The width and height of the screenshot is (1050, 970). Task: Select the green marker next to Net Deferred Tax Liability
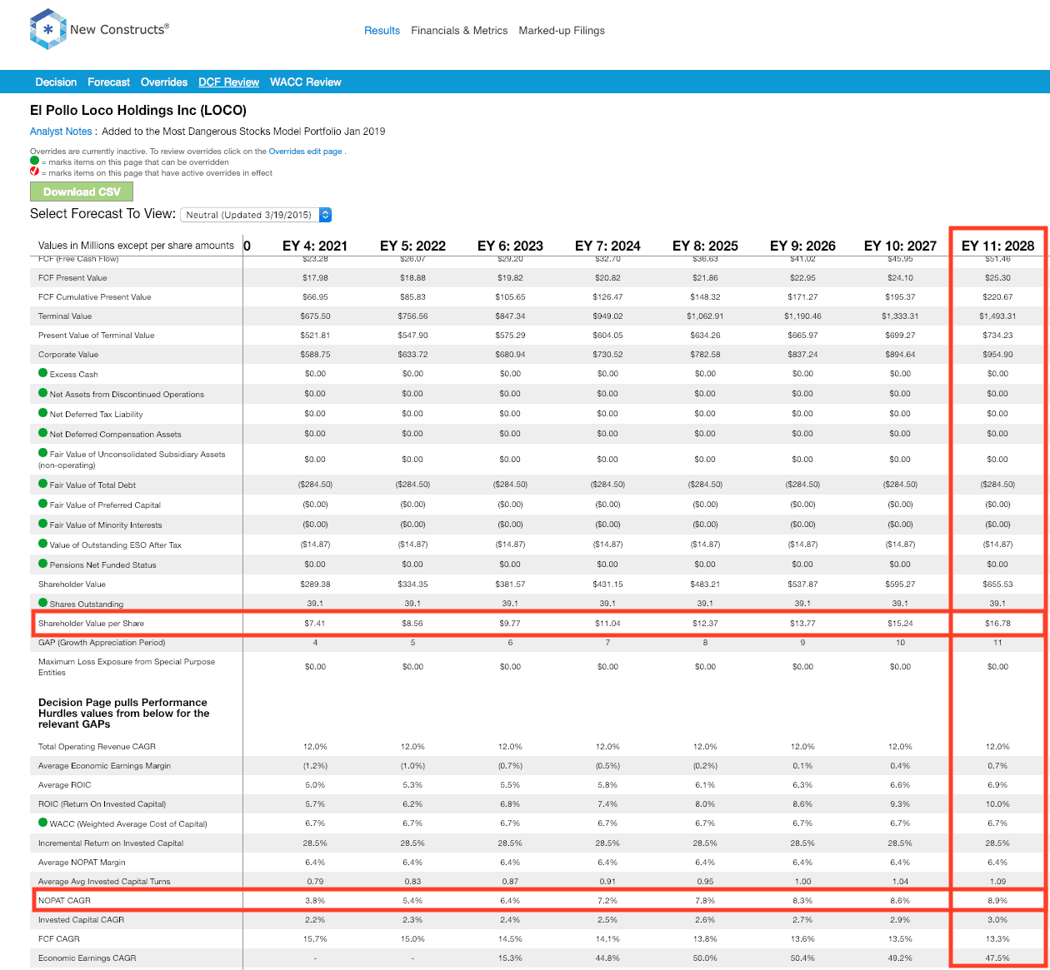point(43,413)
